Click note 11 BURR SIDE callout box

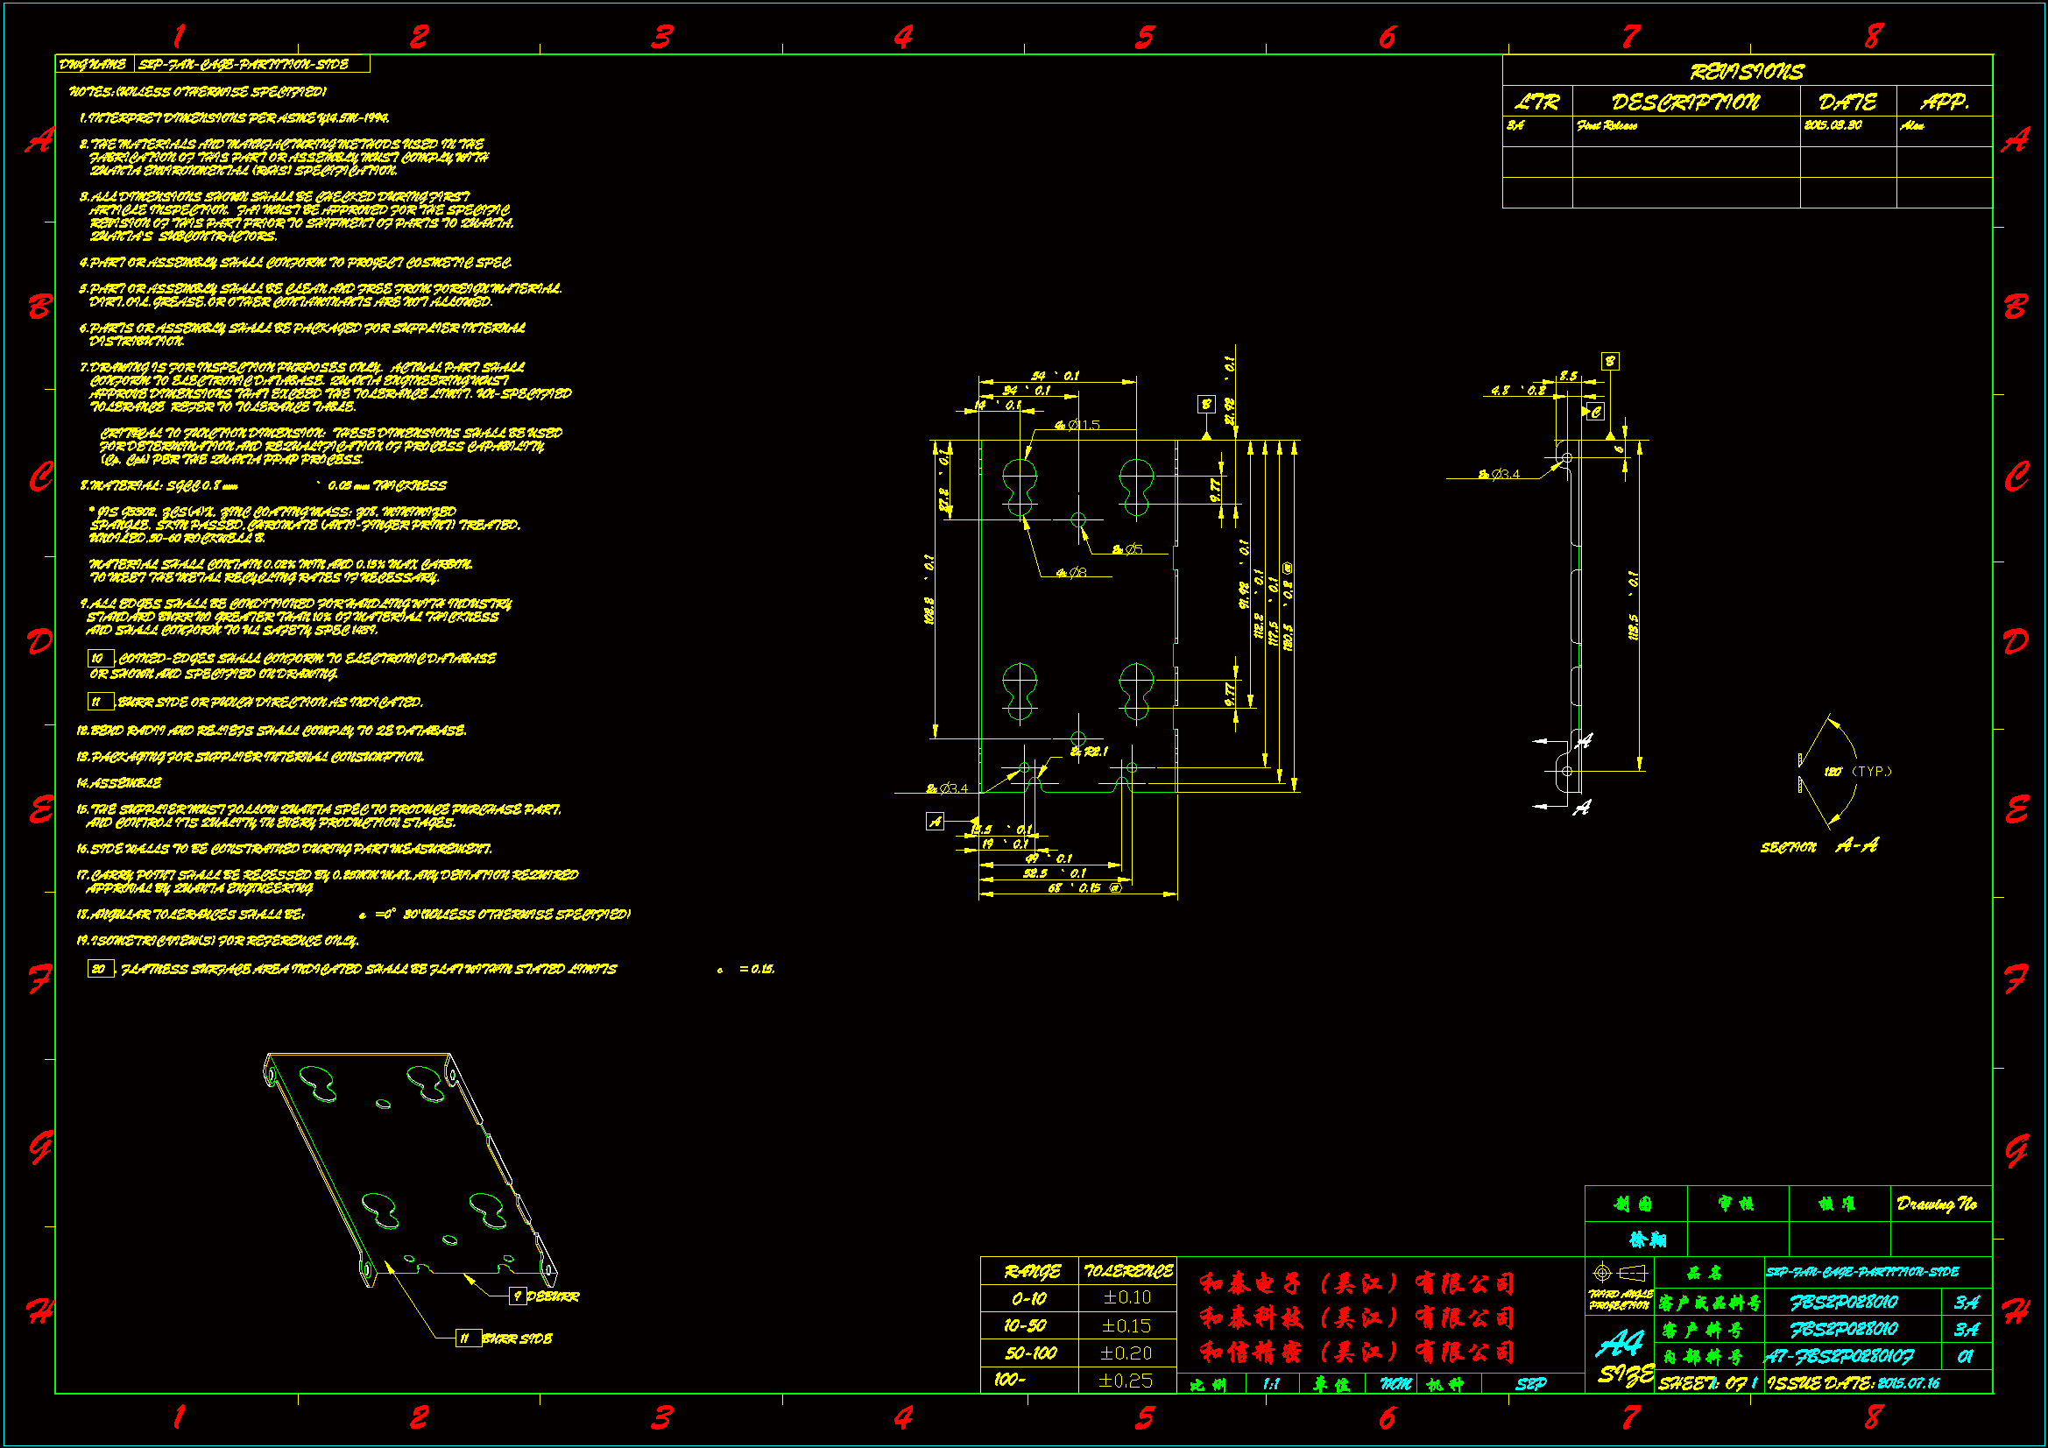[x=469, y=1339]
